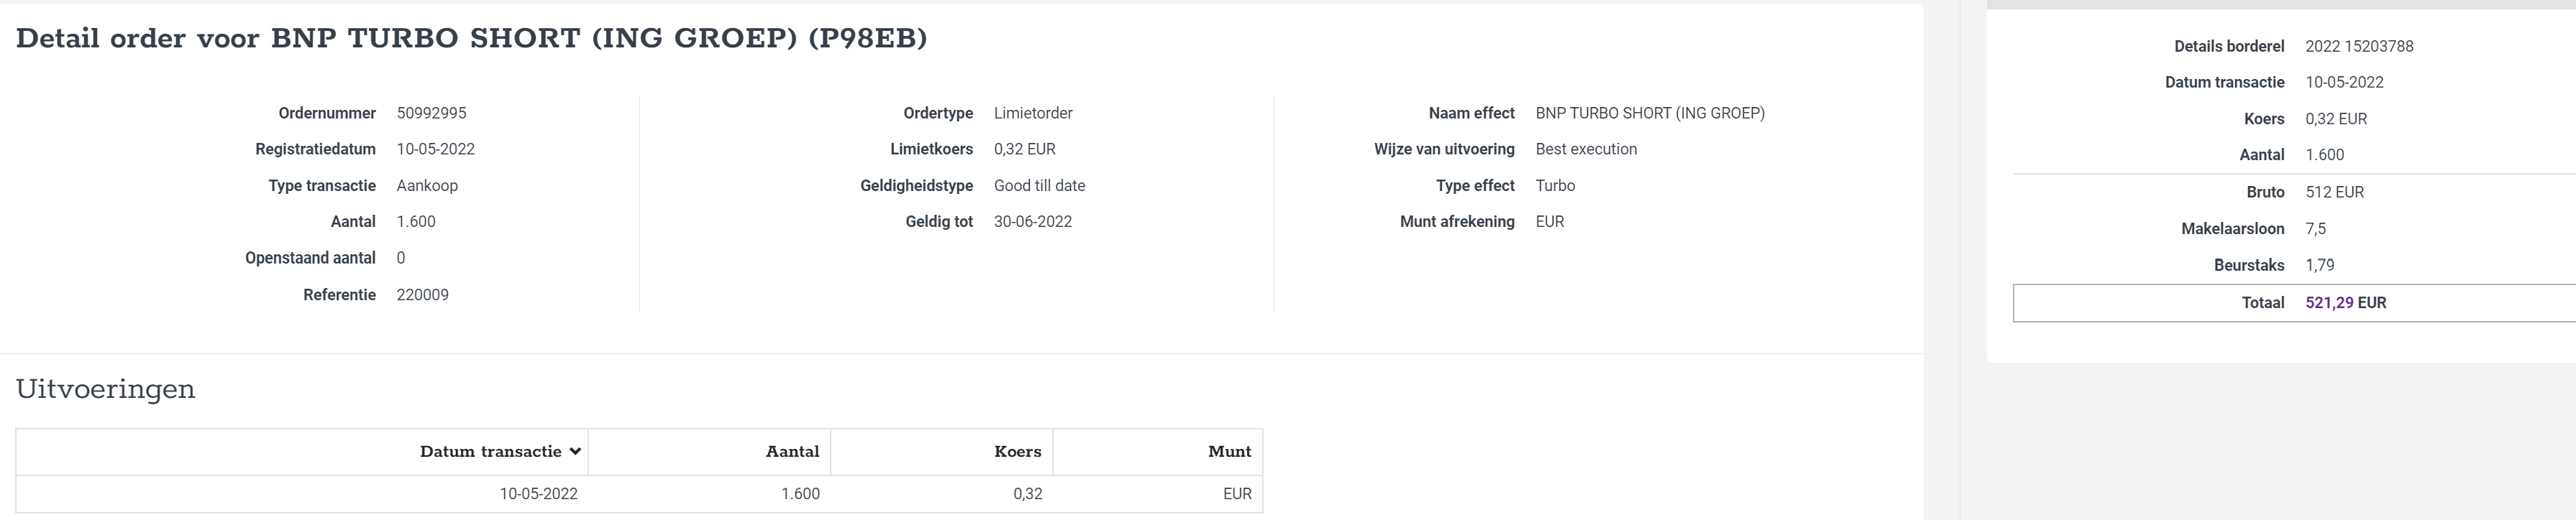The height and width of the screenshot is (520, 2576).
Task: Click Good till date validity value
Action: point(1039,185)
